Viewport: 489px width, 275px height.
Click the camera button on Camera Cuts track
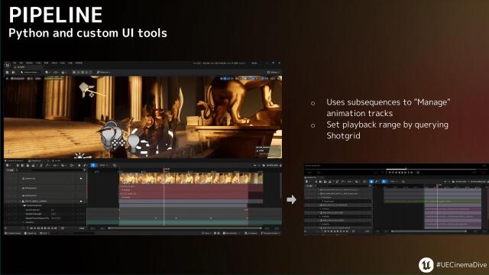[81, 179]
